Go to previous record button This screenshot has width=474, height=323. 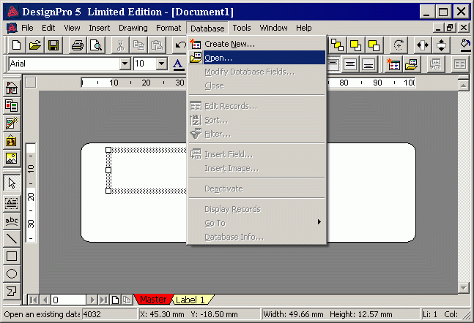pyautogui.click(x=45, y=300)
